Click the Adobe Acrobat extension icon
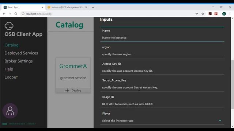 tap(210, 14)
